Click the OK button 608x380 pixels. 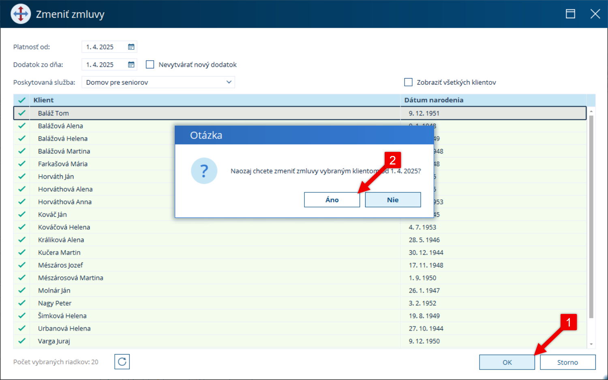point(507,362)
